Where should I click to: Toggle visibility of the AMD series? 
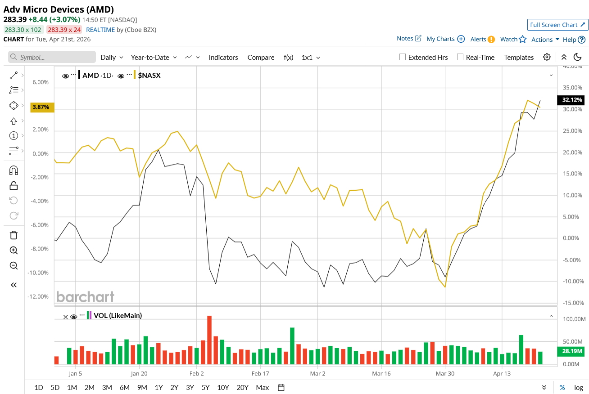click(x=66, y=76)
